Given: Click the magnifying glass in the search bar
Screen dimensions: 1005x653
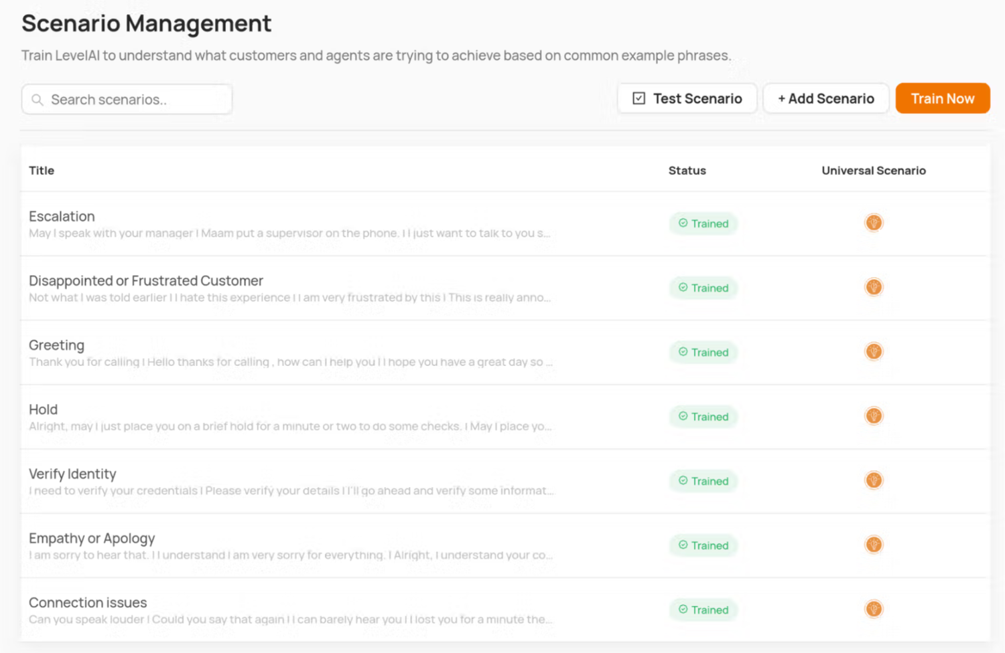Looking at the screenshot, I should pyautogui.click(x=39, y=99).
